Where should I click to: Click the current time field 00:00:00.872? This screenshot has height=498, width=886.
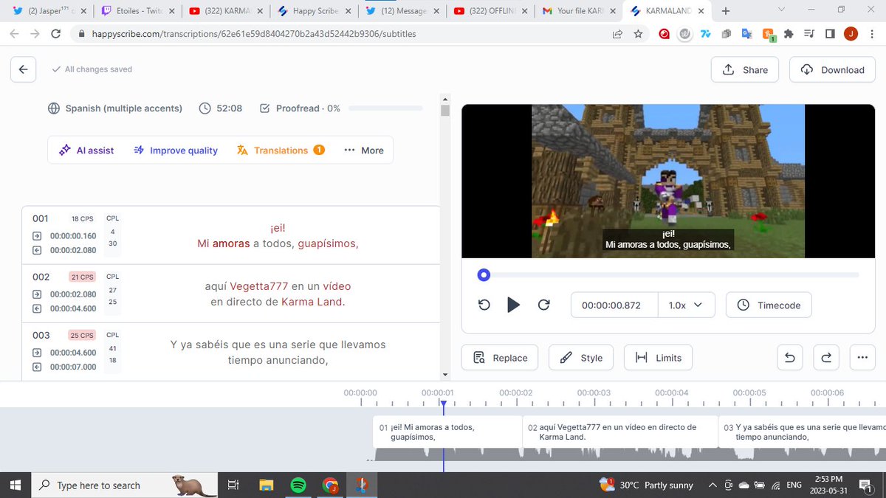coord(614,305)
